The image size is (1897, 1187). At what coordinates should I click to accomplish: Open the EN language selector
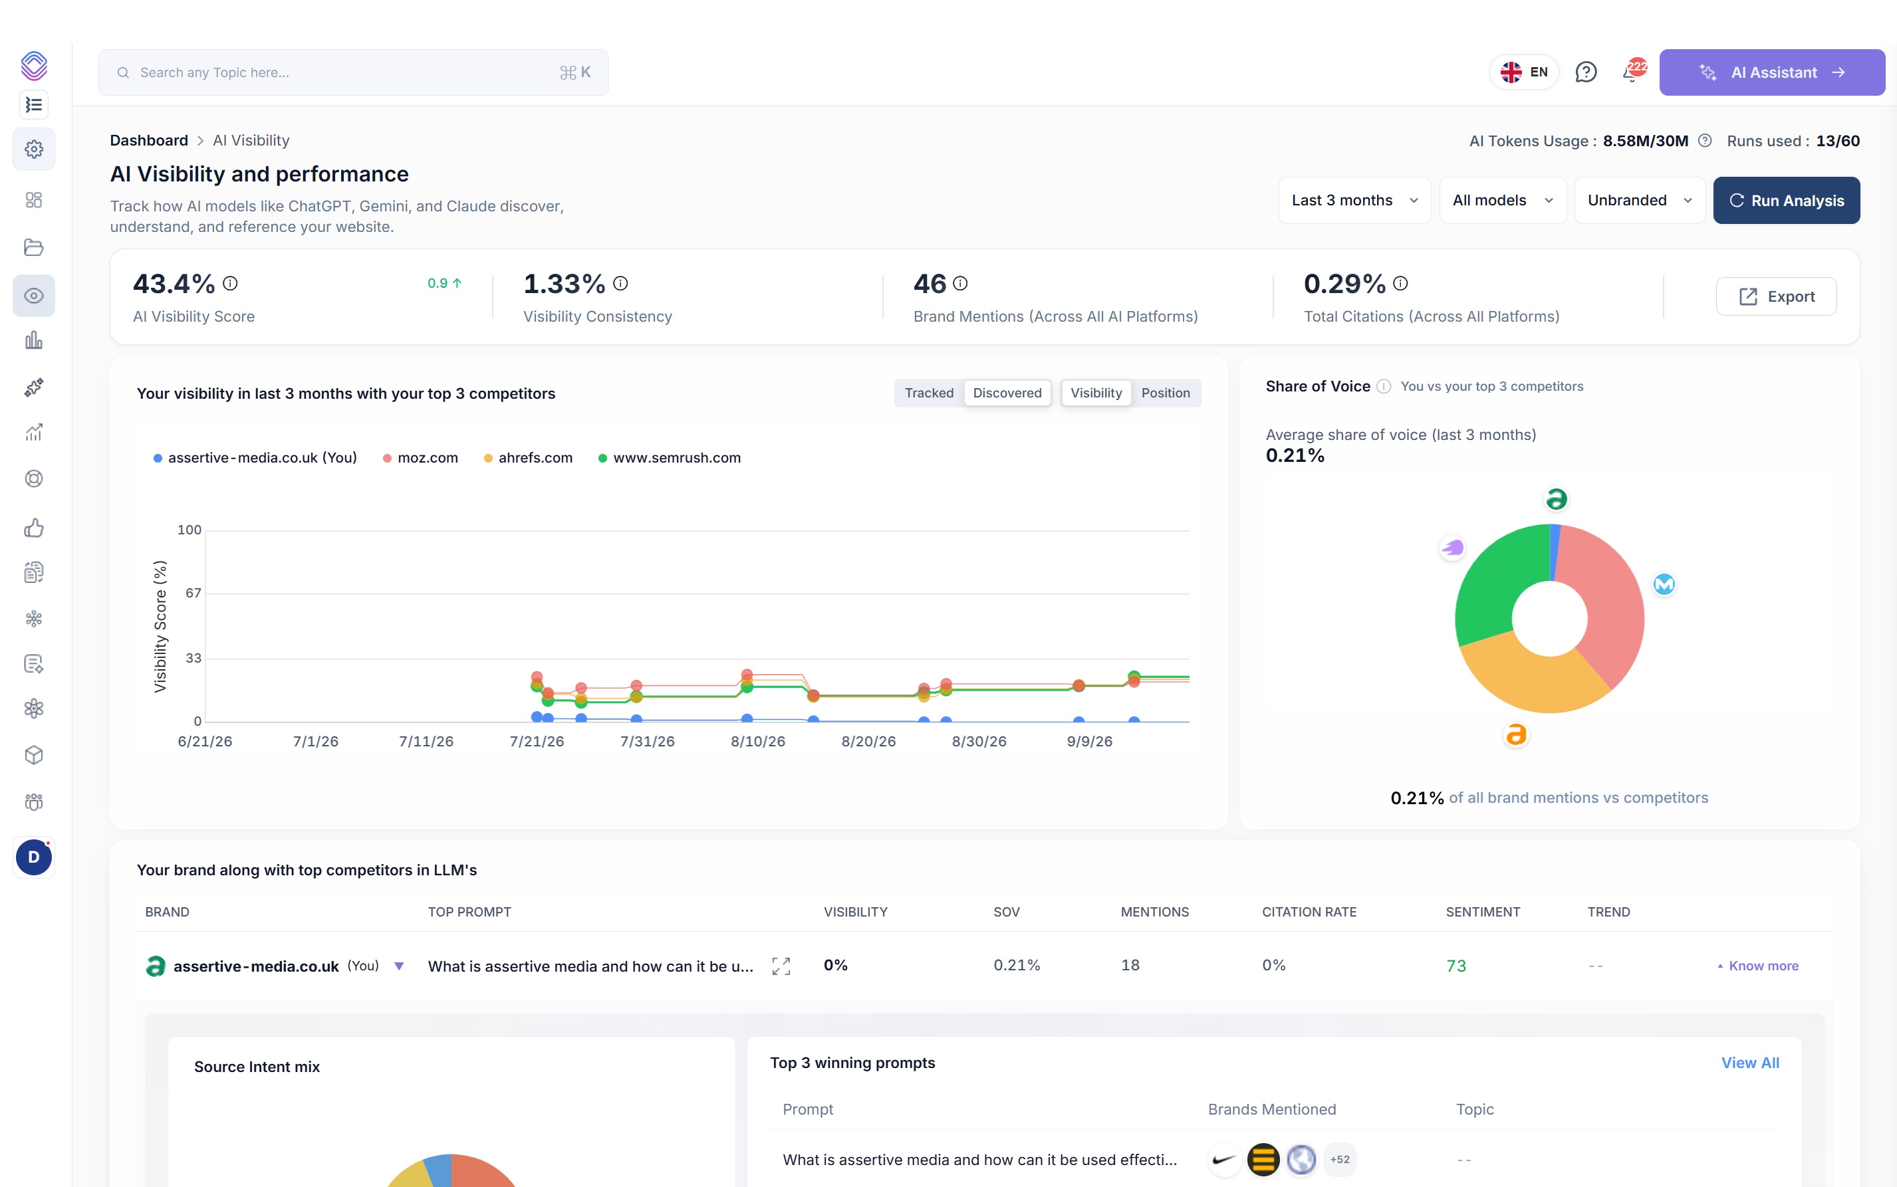[x=1524, y=72]
